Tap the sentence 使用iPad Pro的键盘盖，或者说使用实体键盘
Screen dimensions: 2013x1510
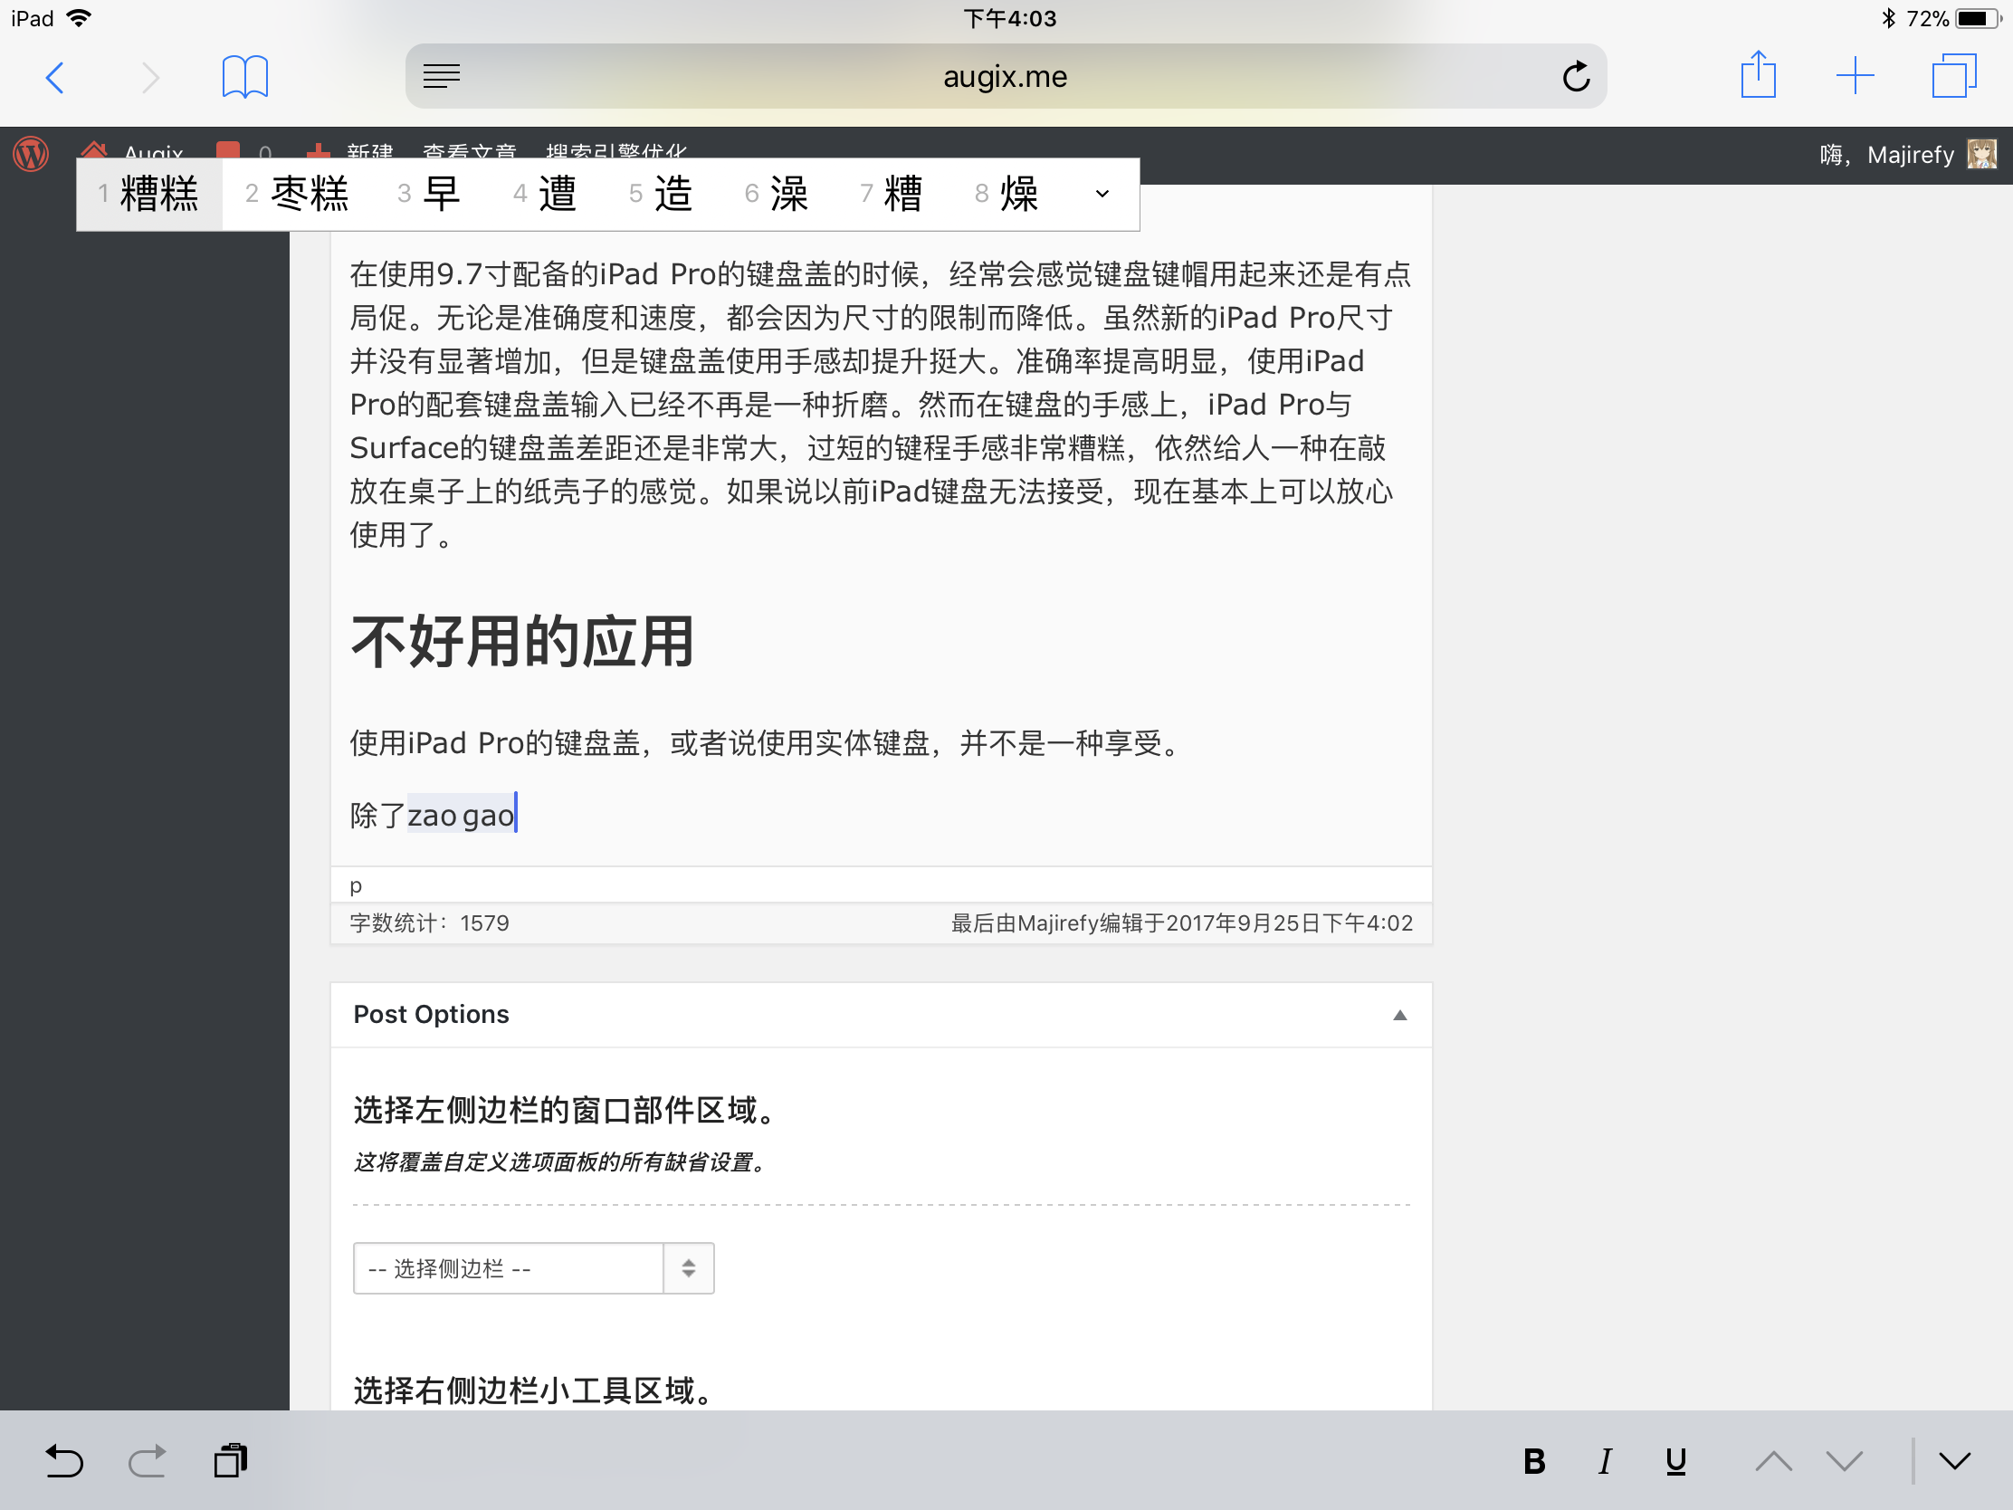766,742
